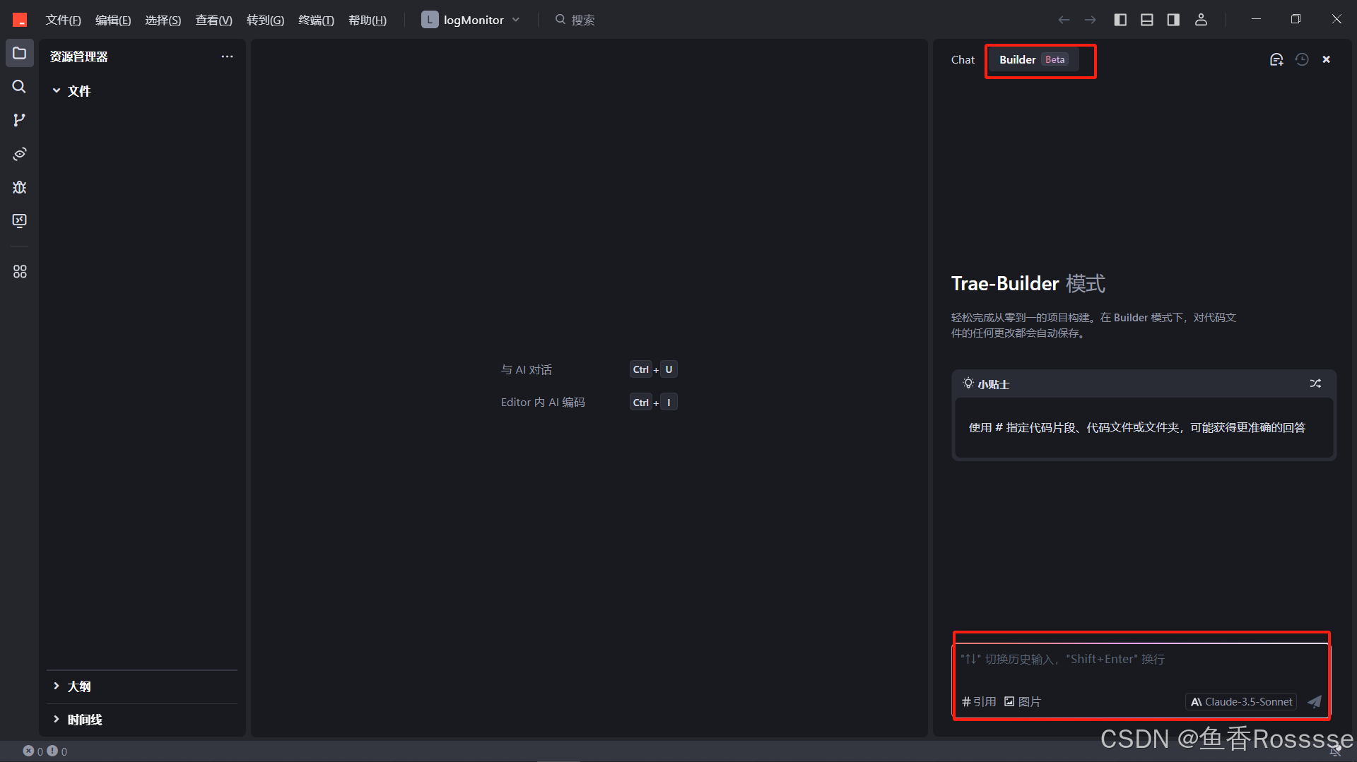The height and width of the screenshot is (762, 1357).
Task: Click errors count in status bar
Action: (33, 751)
